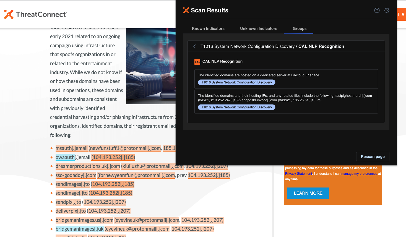This screenshot has height=237, width=406.
Task: Click highlighted indicator owaauth
Action: [65, 157]
